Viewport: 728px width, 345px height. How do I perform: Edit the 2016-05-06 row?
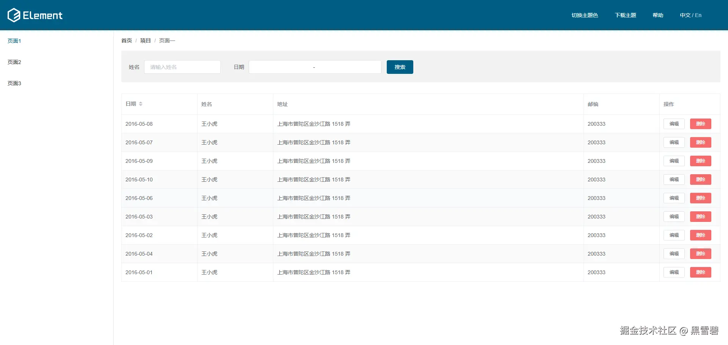click(x=674, y=198)
